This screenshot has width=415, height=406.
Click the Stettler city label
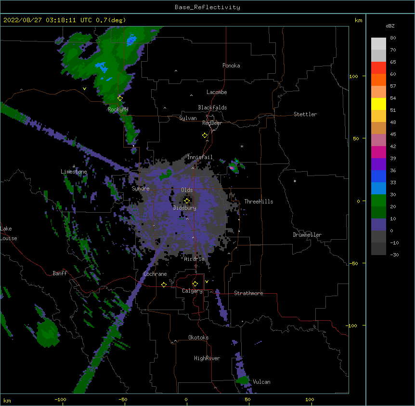[305, 114]
